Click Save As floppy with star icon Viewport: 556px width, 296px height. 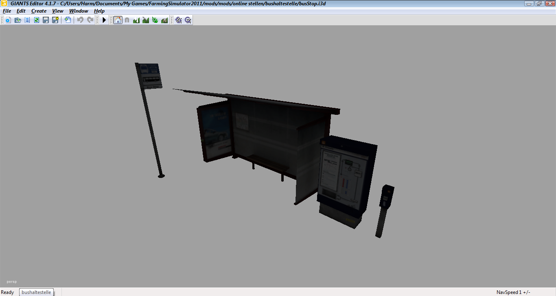[55, 20]
